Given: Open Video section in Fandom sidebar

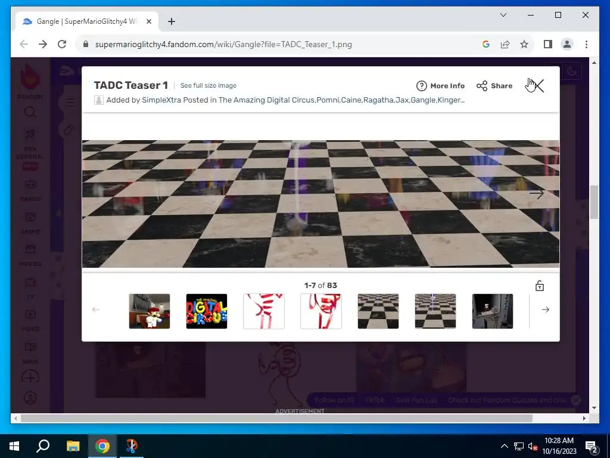Looking at the screenshot, I should 30,320.
